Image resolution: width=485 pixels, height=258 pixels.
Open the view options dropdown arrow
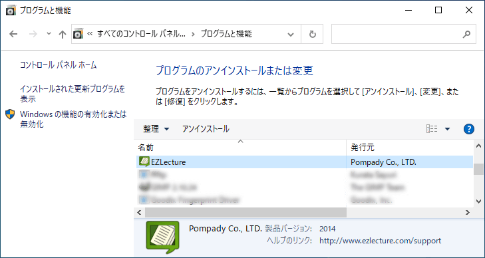pos(447,129)
